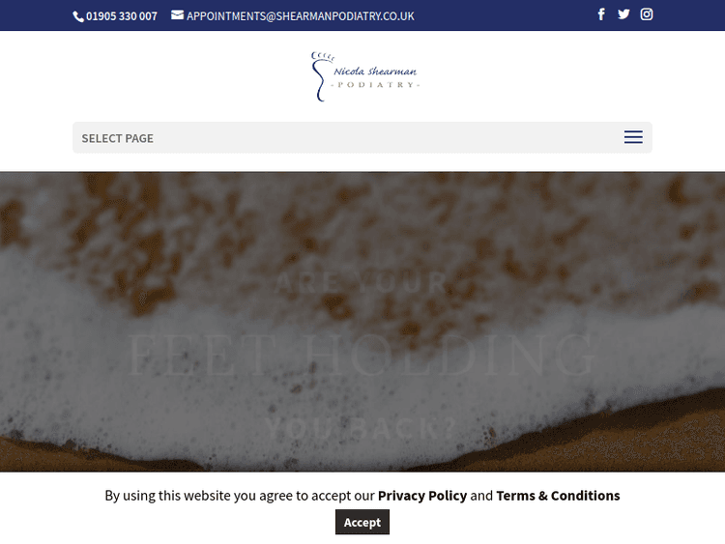Open the Privacy Policy link
Viewport: 725px width, 544px height.
(x=422, y=496)
